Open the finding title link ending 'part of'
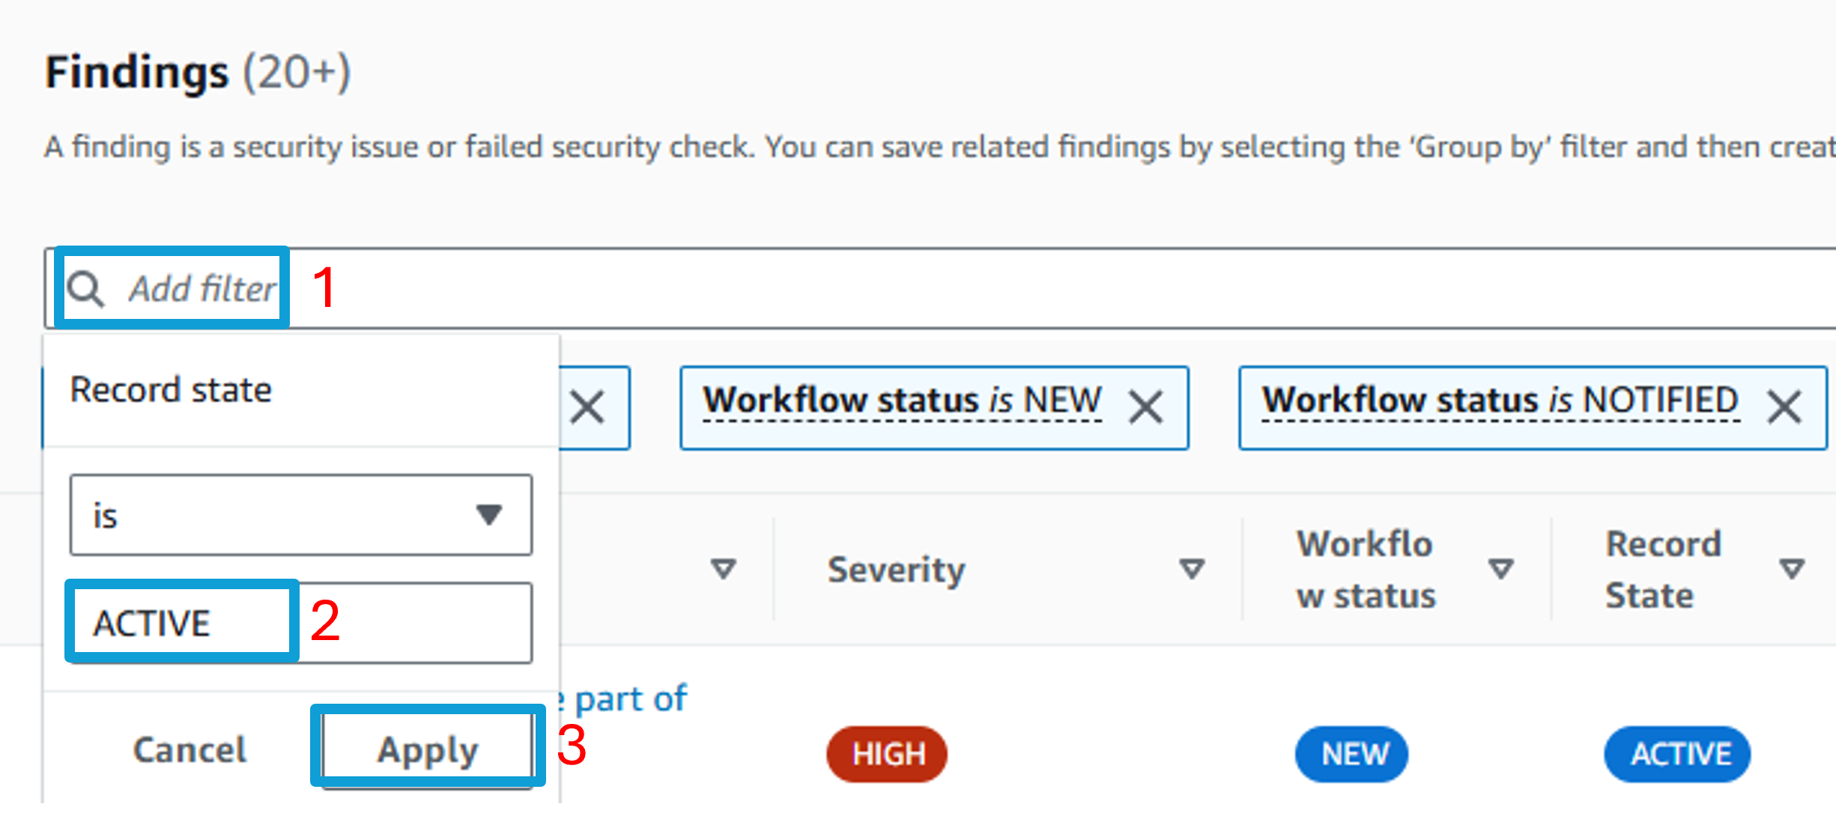 623,699
